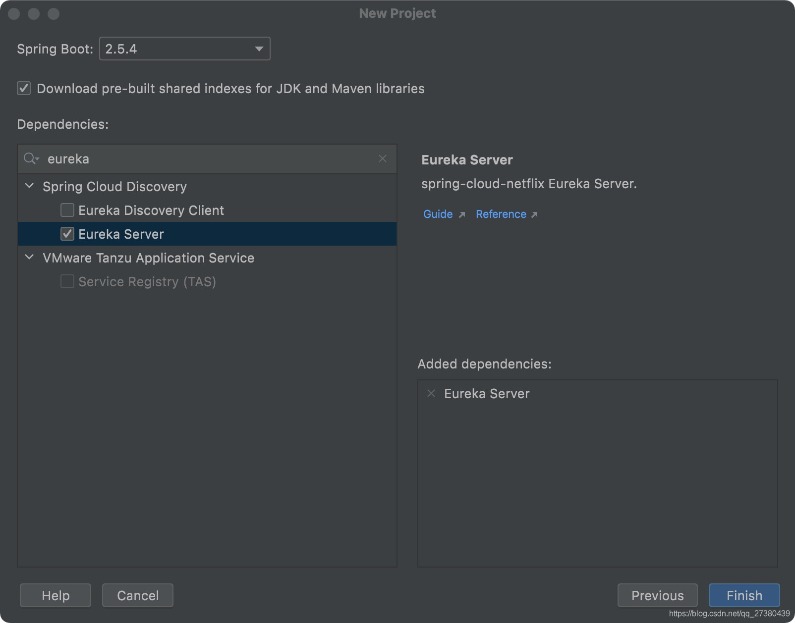Click the Cancel button
Image resolution: width=795 pixels, height=623 pixels.
tap(138, 595)
